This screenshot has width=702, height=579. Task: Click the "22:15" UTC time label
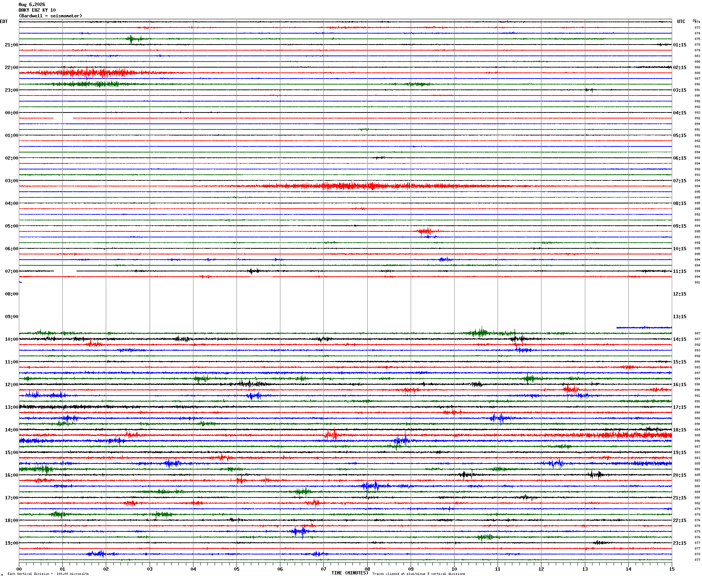680,520
